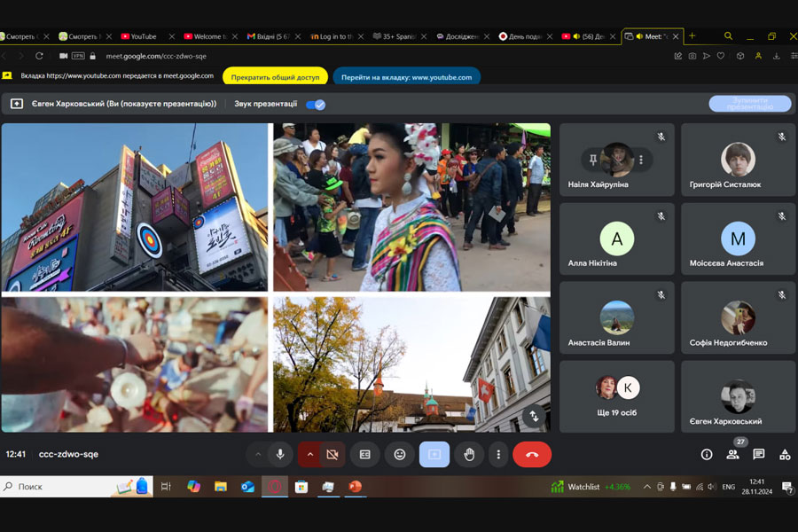Show the participants list panel
Screen dimensions: 798x532
732,454
